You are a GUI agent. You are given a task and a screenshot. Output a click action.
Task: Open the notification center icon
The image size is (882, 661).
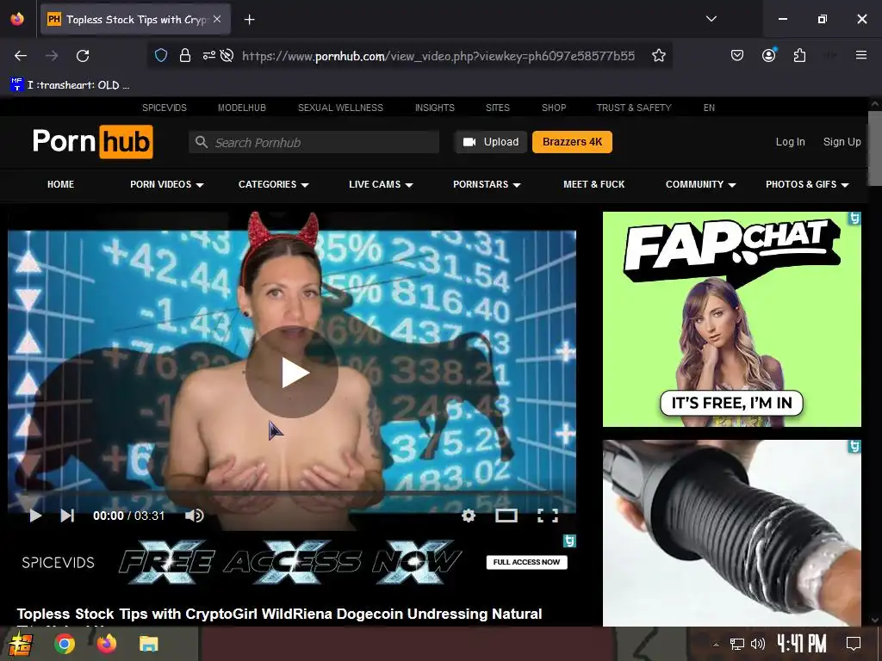(x=854, y=644)
